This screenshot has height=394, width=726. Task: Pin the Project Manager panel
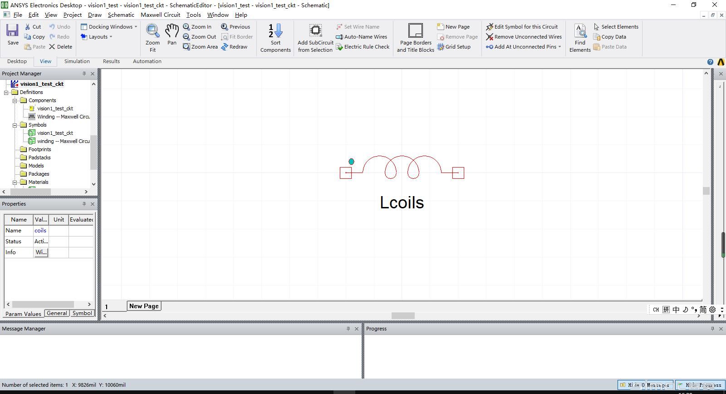tap(84, 74)
